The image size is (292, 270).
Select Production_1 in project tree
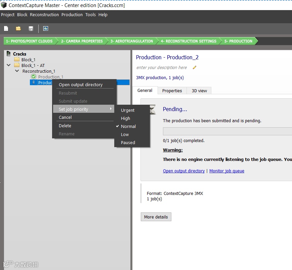tap(51, 77)
